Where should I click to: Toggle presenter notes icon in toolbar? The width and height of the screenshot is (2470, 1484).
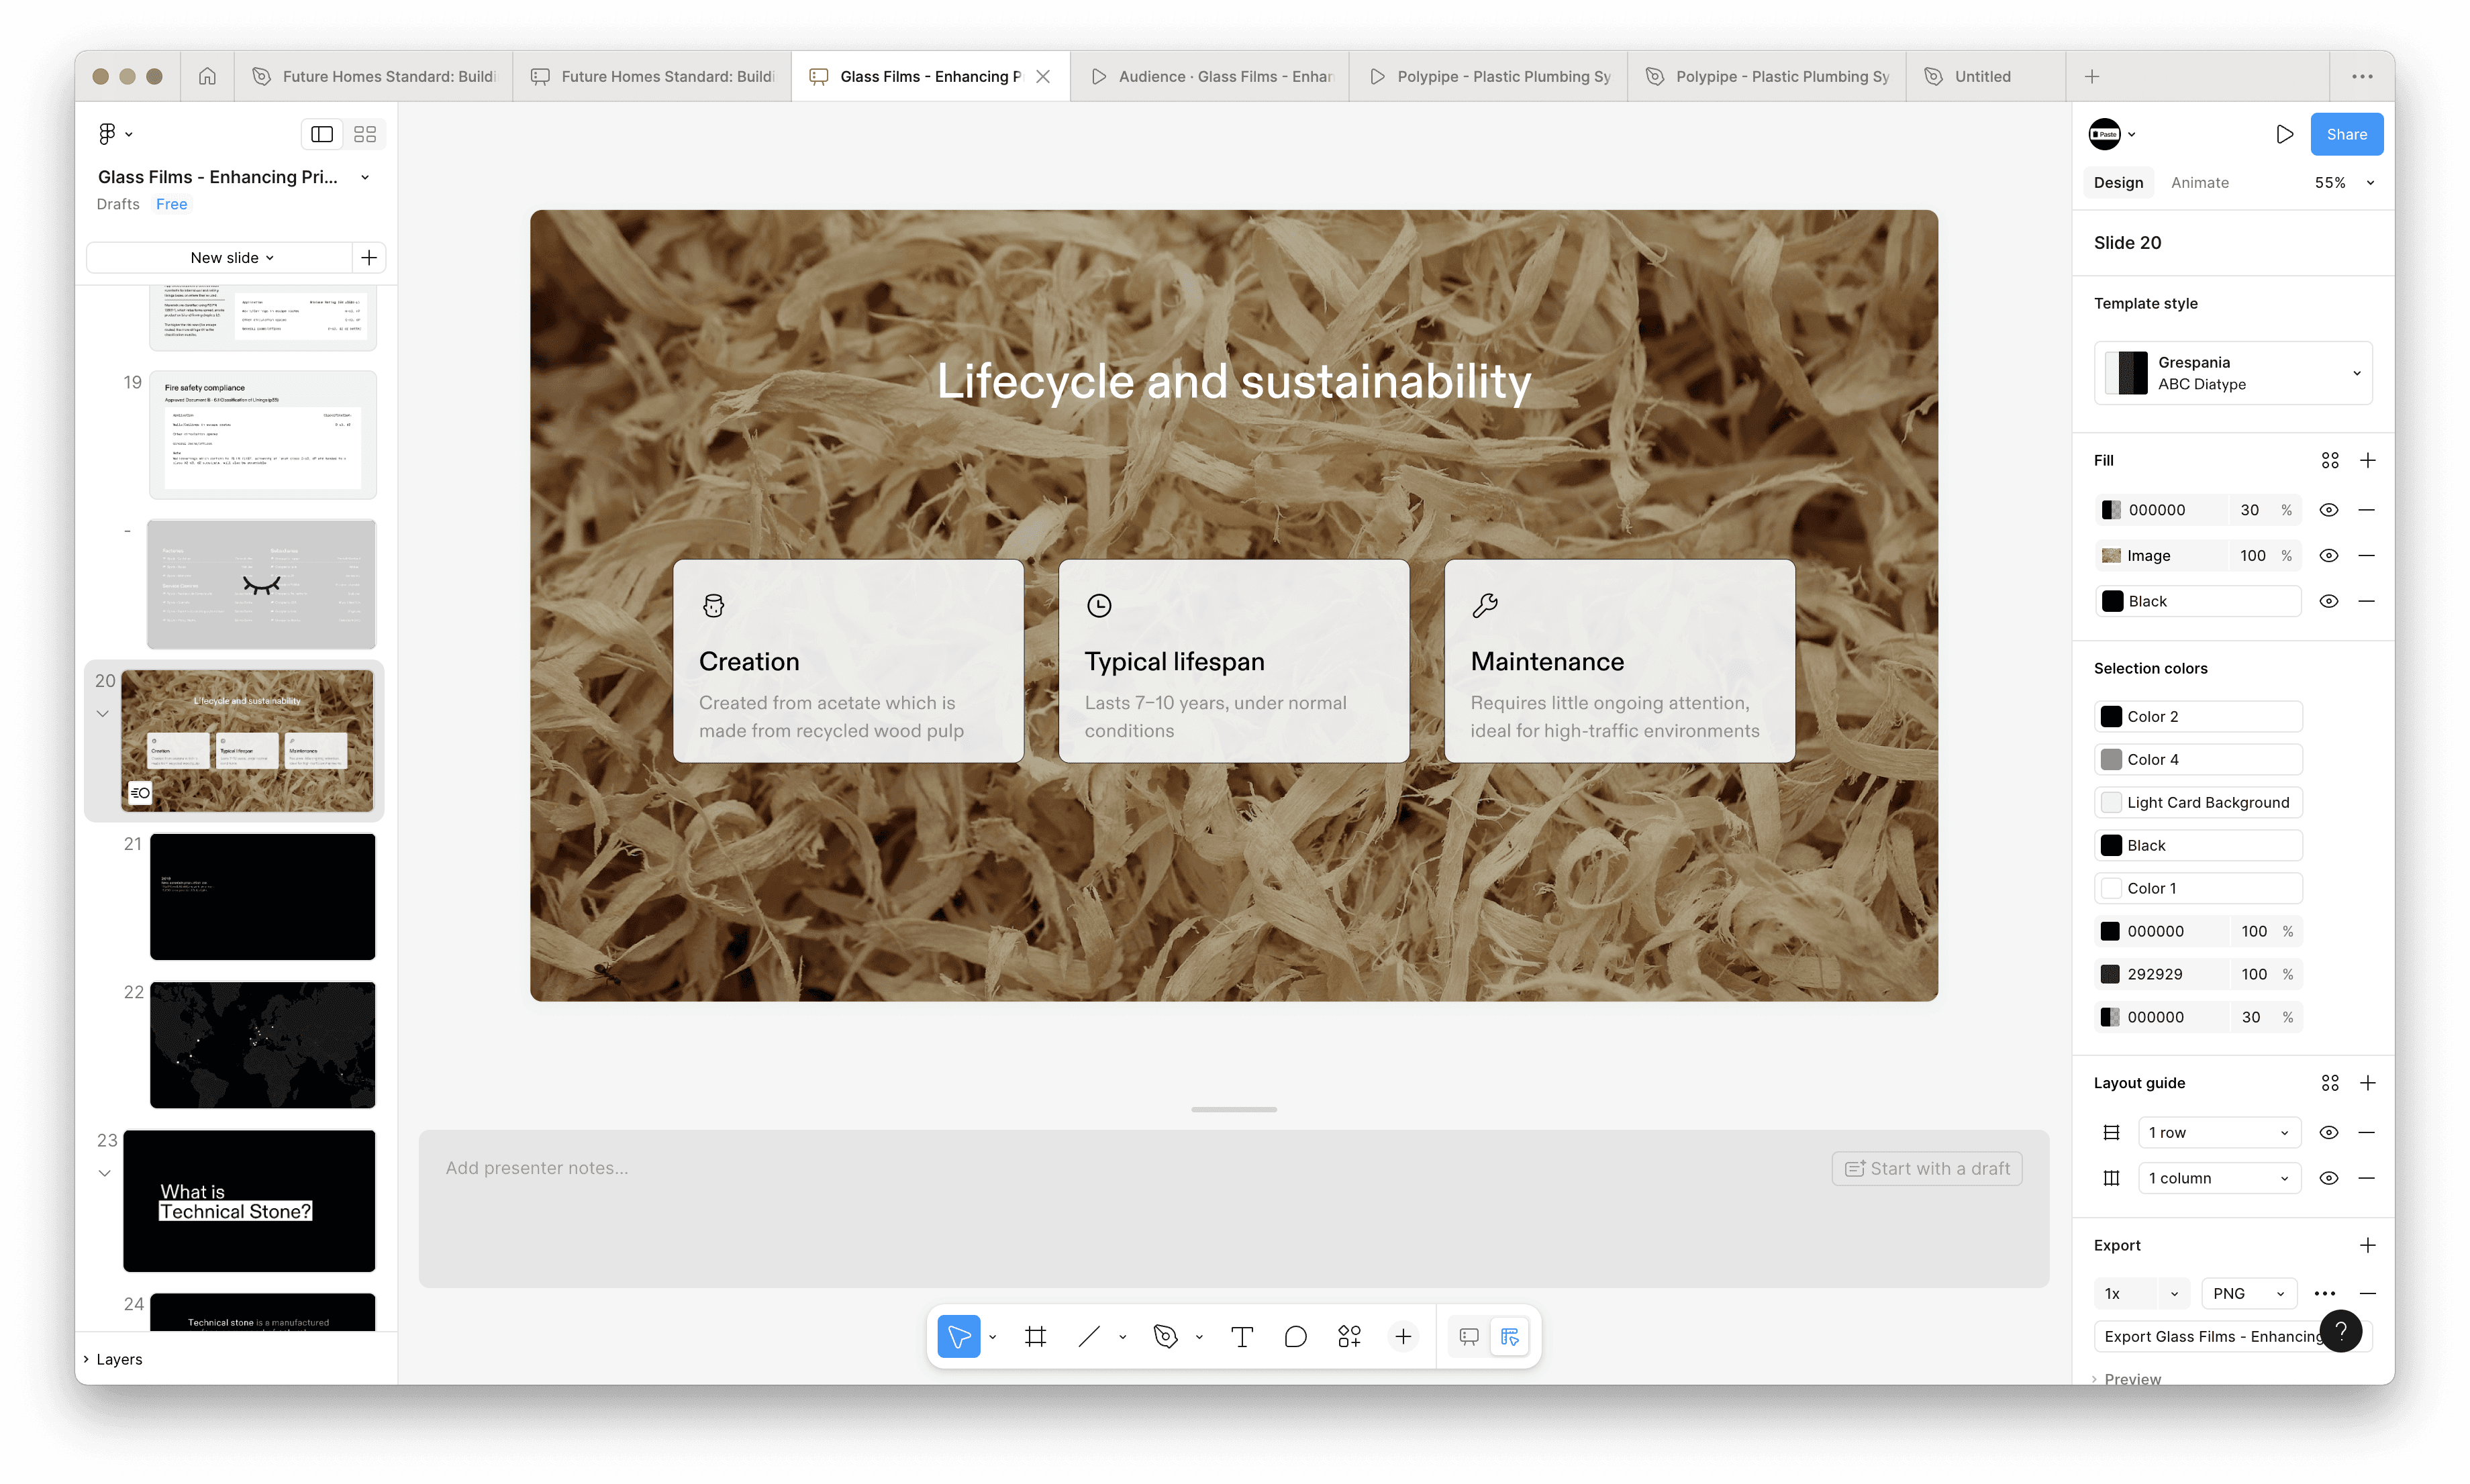click(x=1469, y=1336)
